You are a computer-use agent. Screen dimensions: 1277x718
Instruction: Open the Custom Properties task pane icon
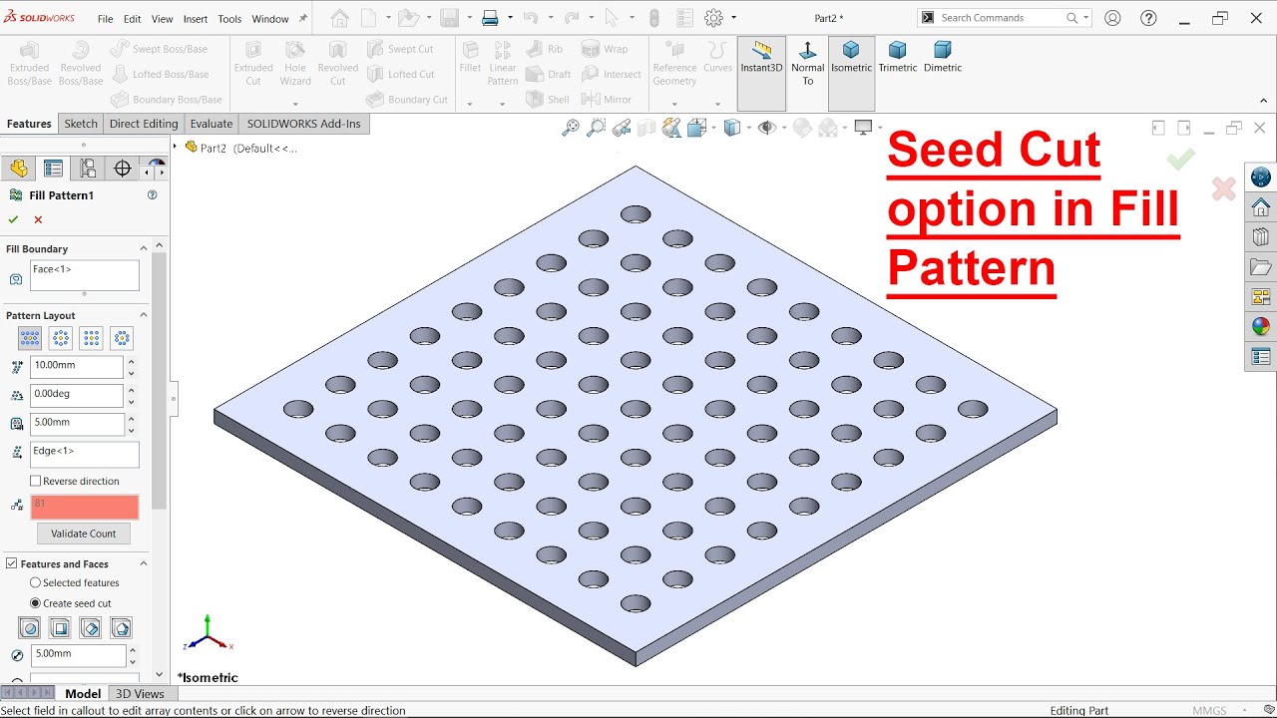[1261, 356]
